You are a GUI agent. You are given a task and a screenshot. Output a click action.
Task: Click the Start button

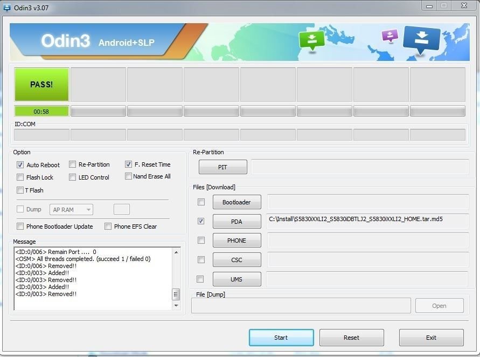tap(281, 338)
